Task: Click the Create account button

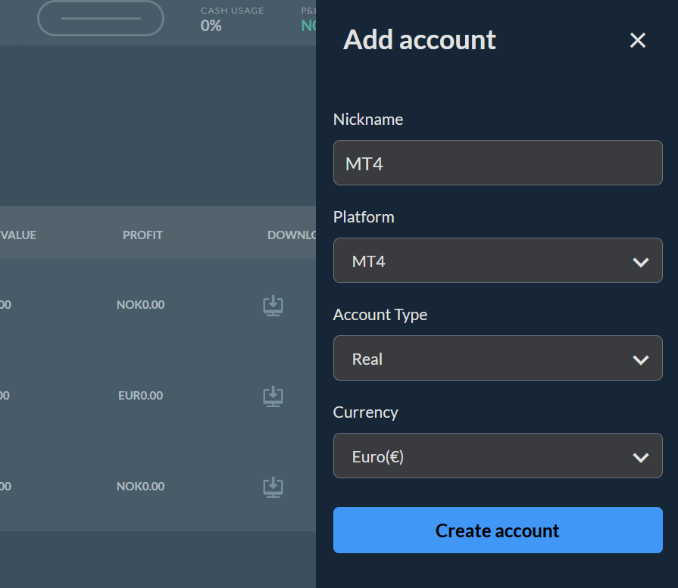Action: click(x=498, y=530)
